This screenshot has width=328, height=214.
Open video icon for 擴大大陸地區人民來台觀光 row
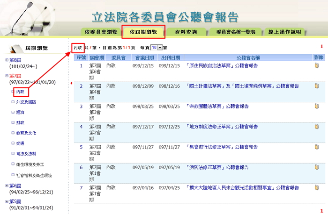tap(317, 187)
